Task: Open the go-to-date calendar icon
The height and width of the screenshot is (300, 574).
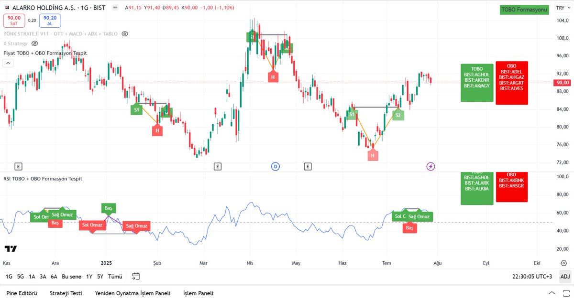Action: coord(136,276)
